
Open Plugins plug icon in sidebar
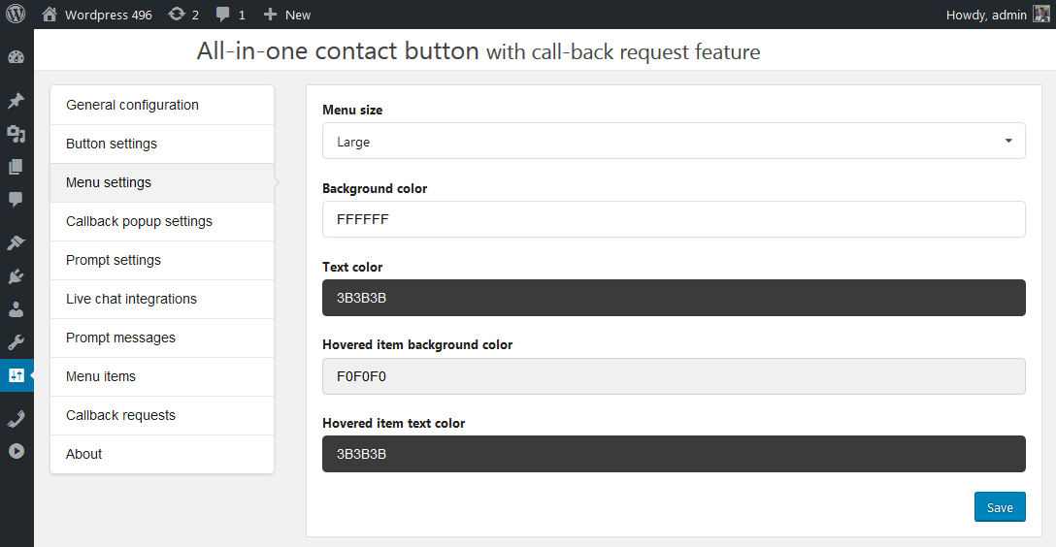tap(16, 276)
